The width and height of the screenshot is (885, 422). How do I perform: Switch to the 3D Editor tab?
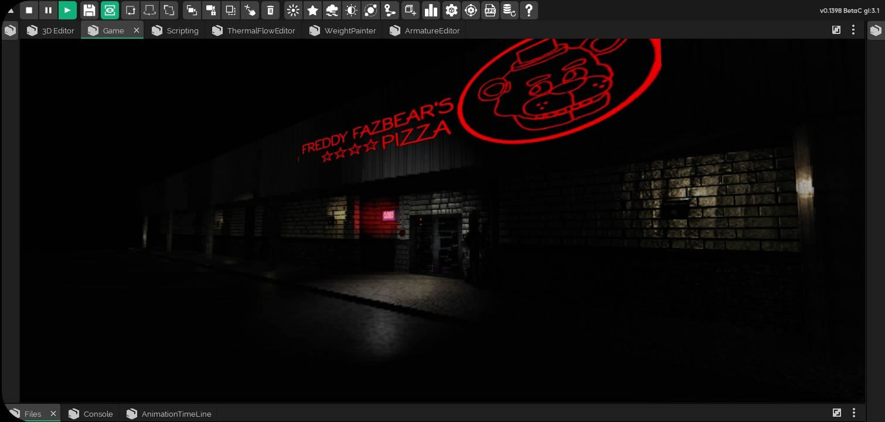click(50, 30)
